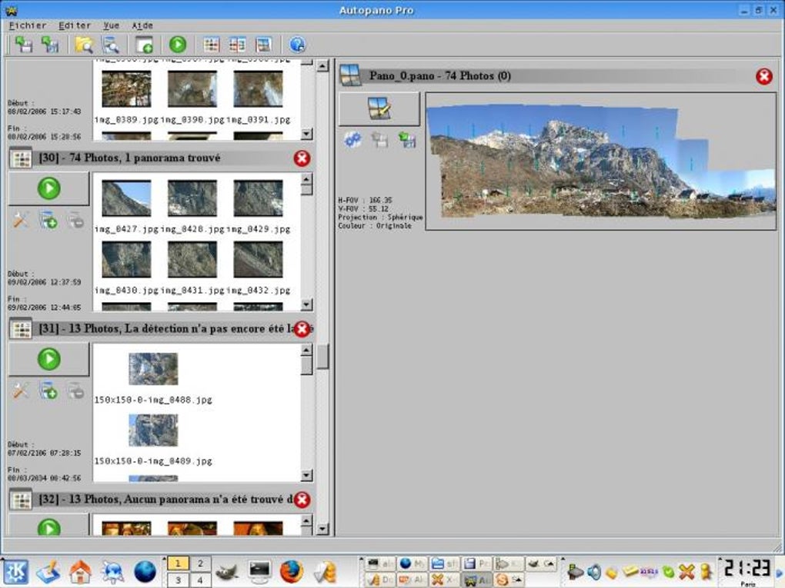The width and height of the screenshot is (785, 588).
Task: Click the 'Projection : Sphérique' text
Action: click(x=380, y=217)
